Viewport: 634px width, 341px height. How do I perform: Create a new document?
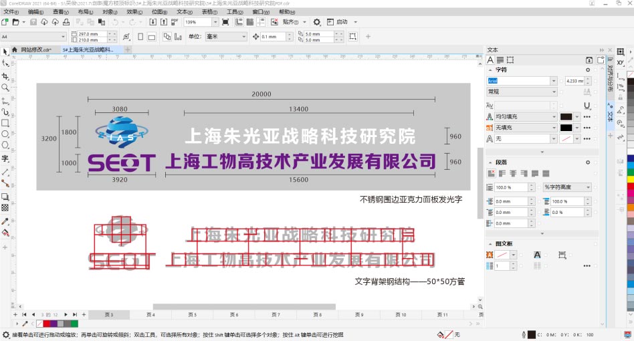tap(5, 22)
